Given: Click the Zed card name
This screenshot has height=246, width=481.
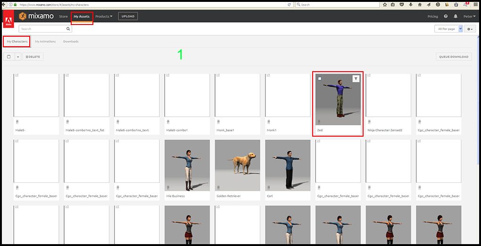Looking at the screenshot, I should [320, 131].
